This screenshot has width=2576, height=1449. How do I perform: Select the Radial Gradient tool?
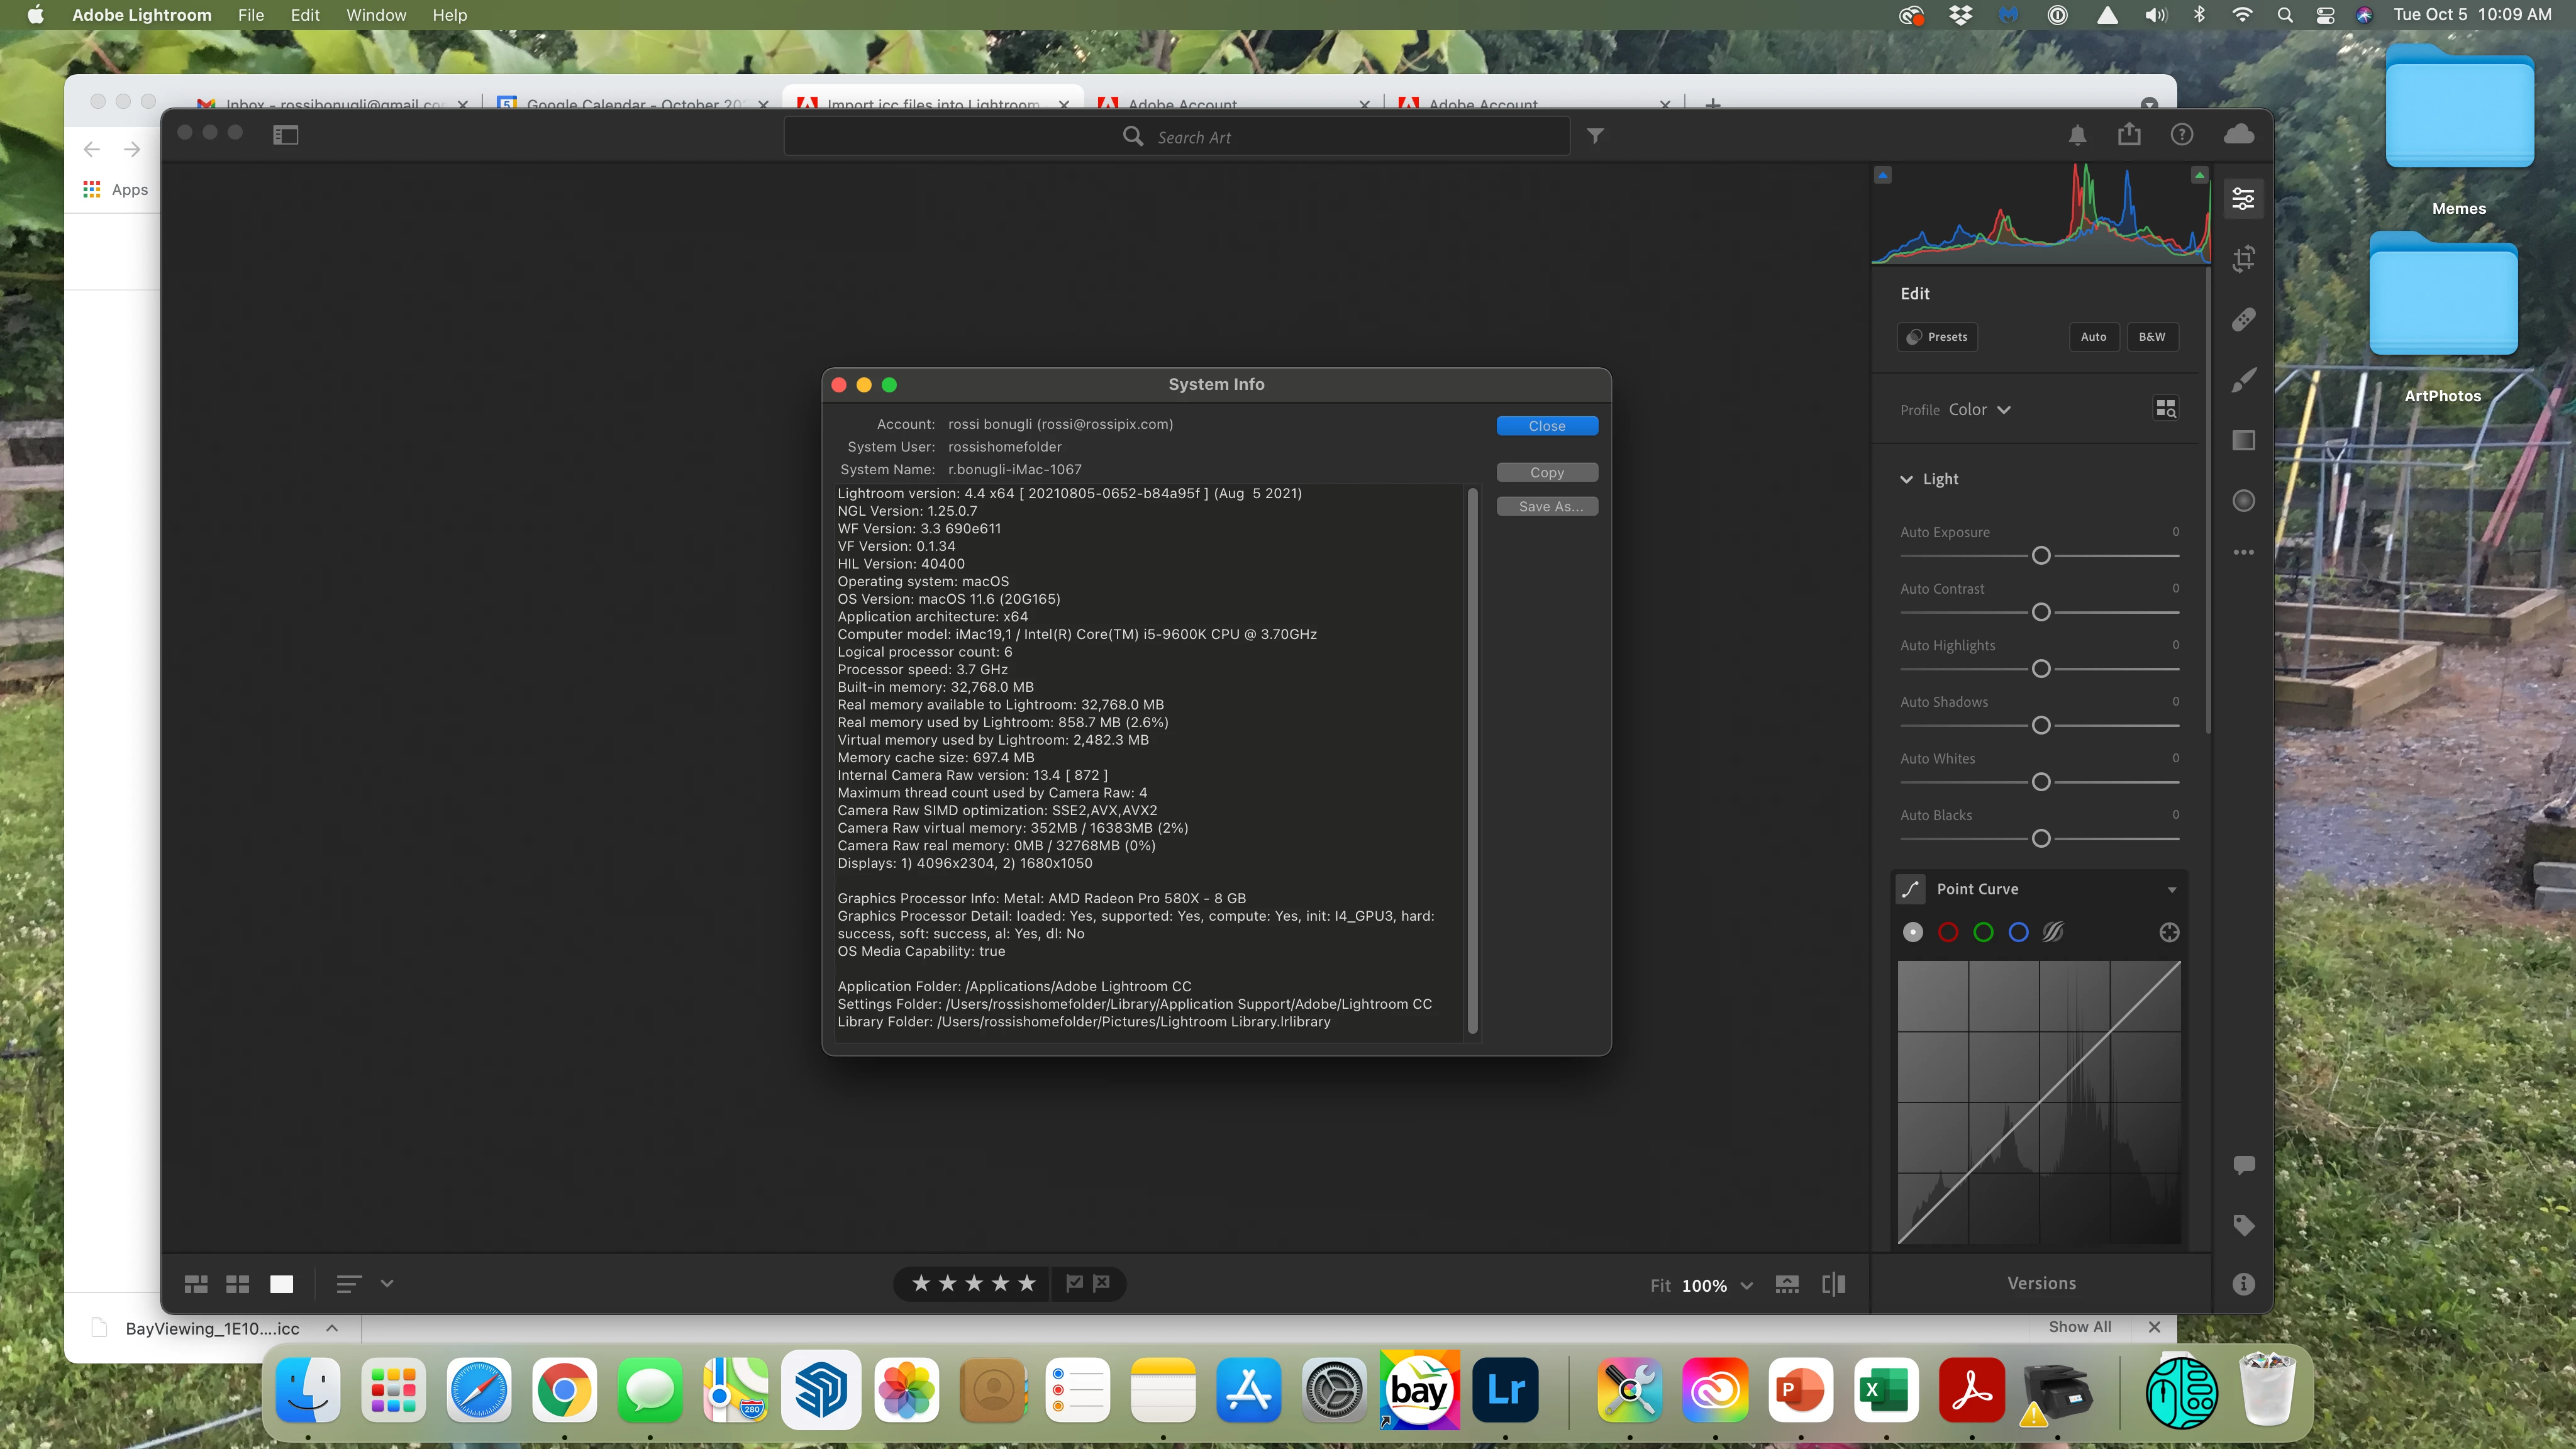tap(2243, 501)
